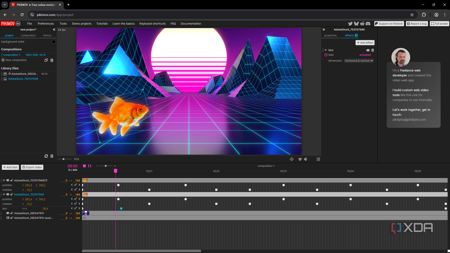450x253 pixels.
Task: Click the size animation clock icon
Action: tap(326, 55)
